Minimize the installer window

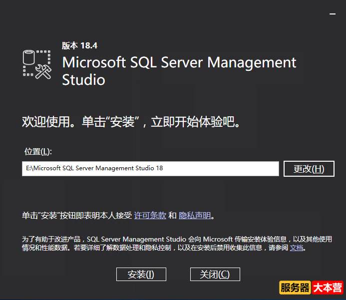coord(333,14)
